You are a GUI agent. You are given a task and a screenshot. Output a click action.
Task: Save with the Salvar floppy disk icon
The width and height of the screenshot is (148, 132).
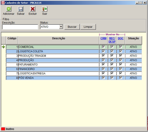click(21, 9)
